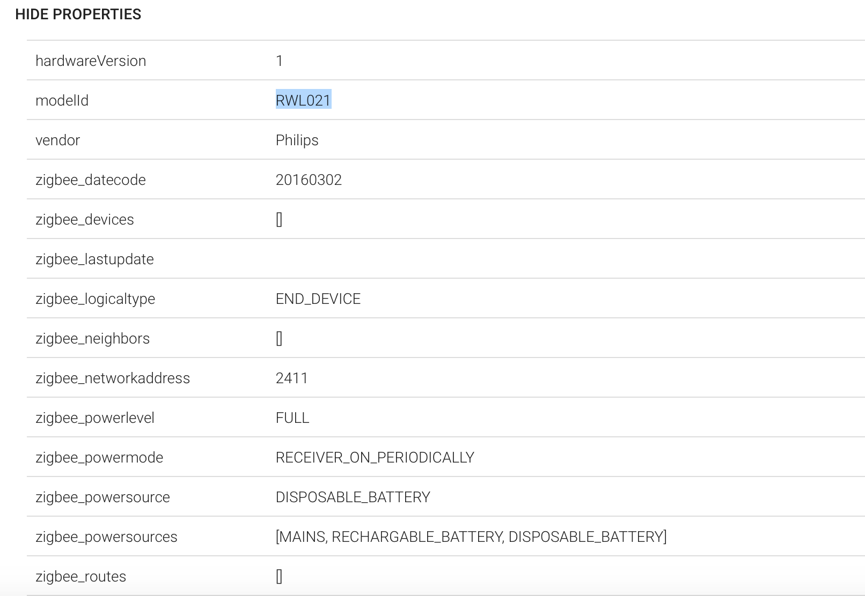The image size is (865, 596).
Task: Click the hardwareVersion property label
Action: click(91, 61)
